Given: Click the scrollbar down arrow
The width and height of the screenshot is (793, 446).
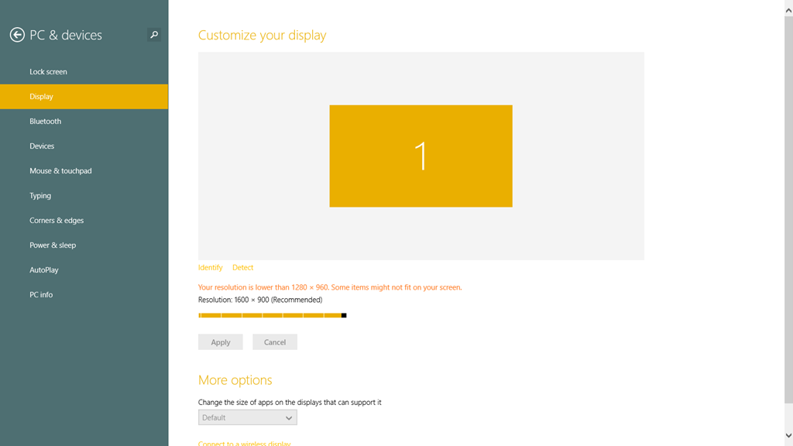Looking at the screenshot, I should (788, 436).
